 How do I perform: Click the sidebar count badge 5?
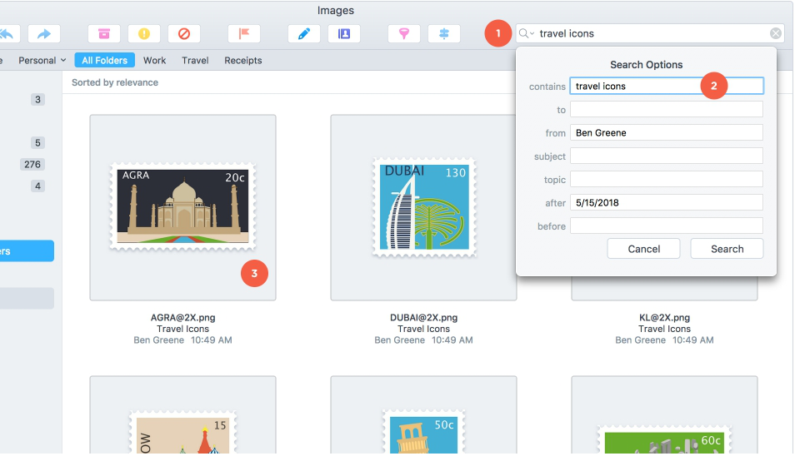click(37, 143)
